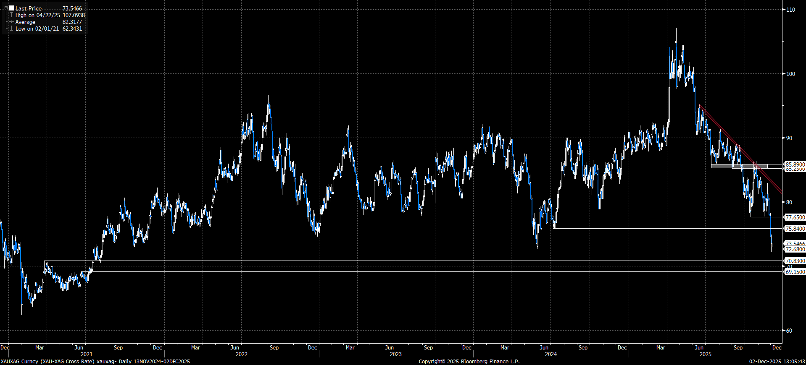This screenshot has height=365, width=806.
Task: Click the 2024 year label on time axis
Action: point(551,354)
